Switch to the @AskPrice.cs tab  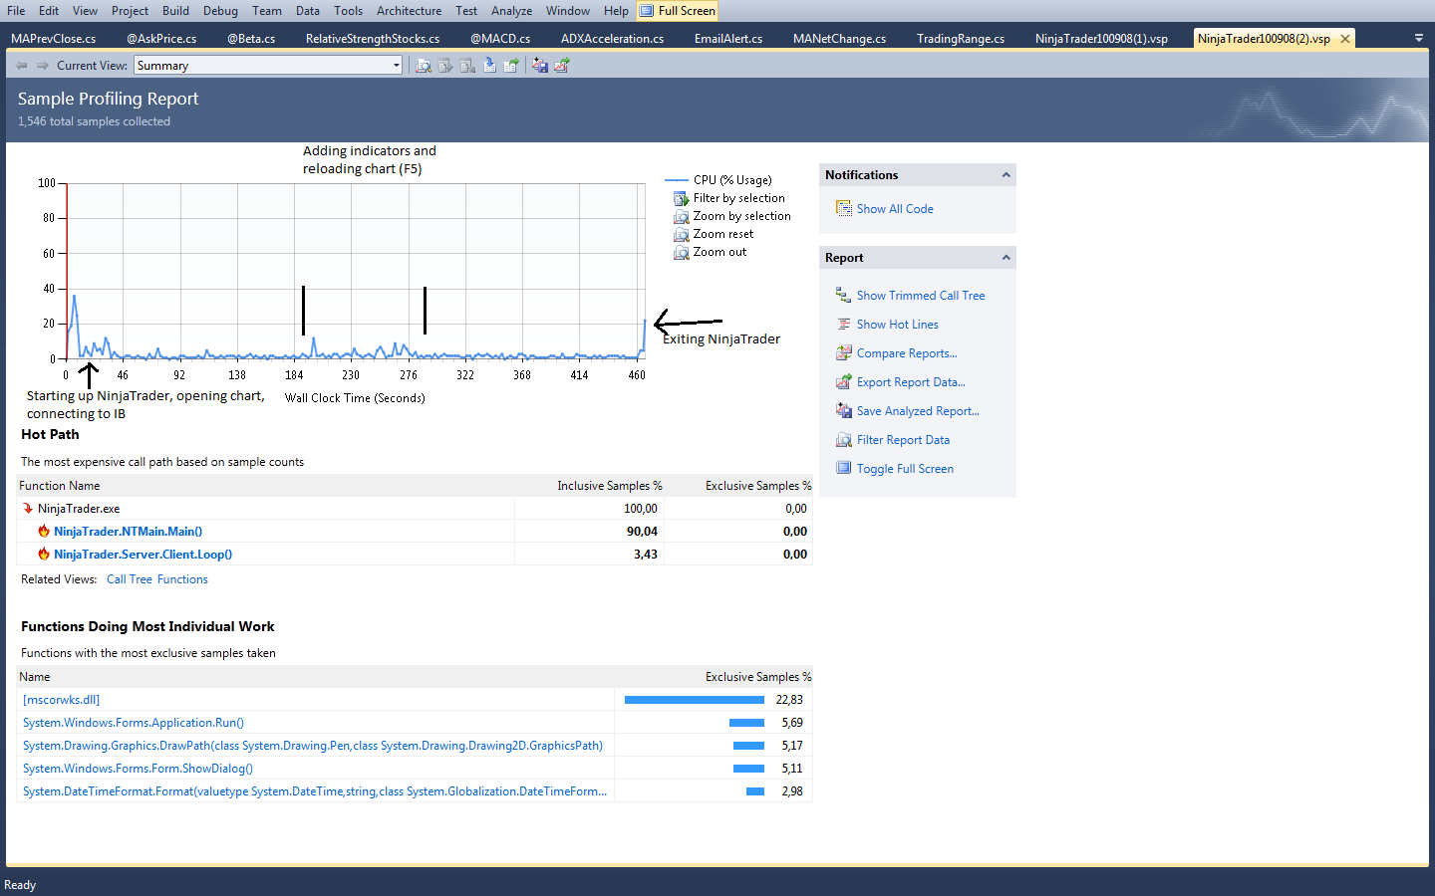(x=161, y=39)
